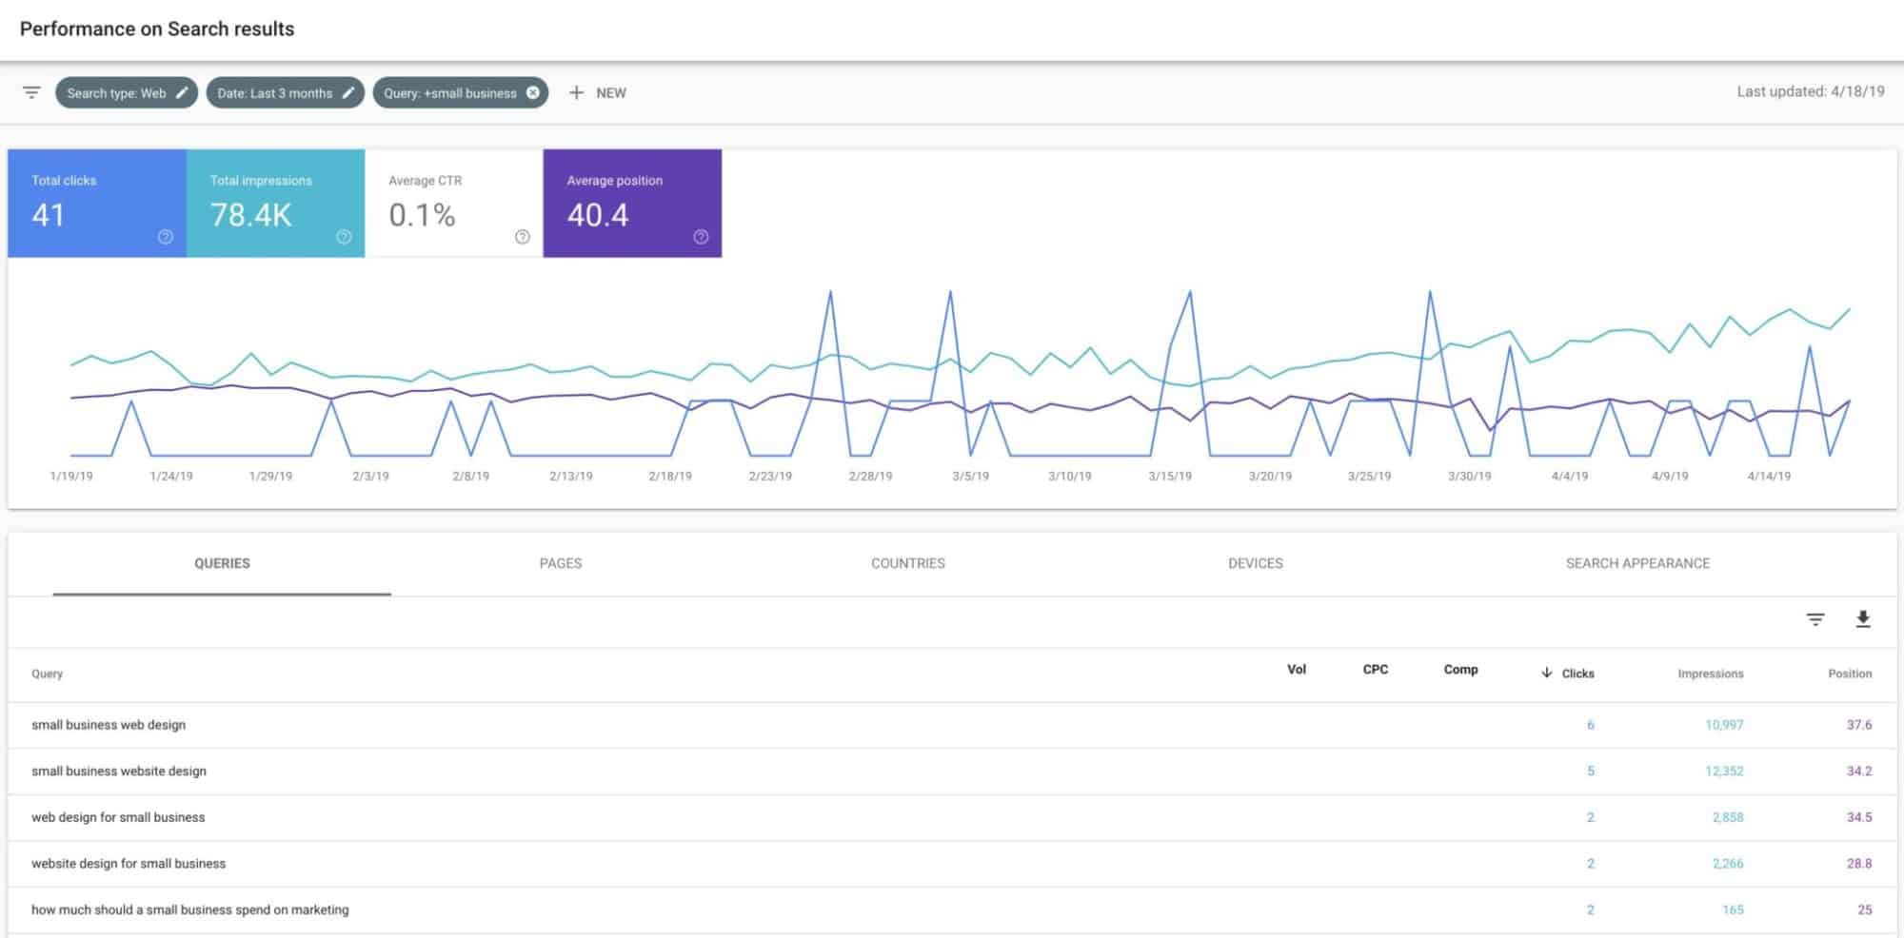
Task: Sort the table using the Clicks sort arrow
Action: pyautogui.click(x=1547, y=673)
